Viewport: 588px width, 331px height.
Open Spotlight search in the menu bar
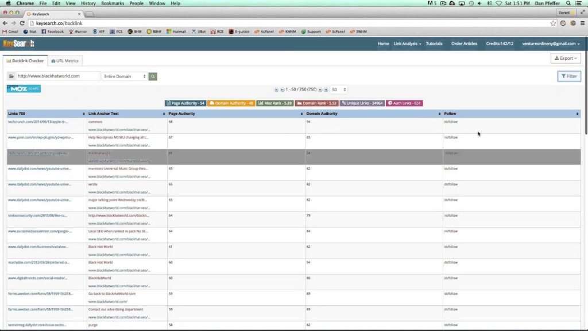pos(568,3)
